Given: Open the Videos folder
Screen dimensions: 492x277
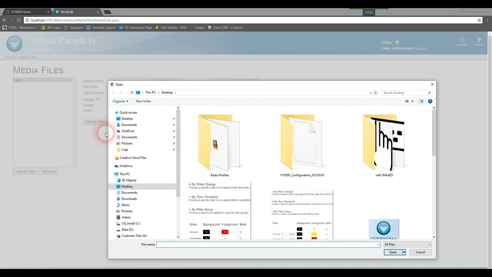Looking at the screenshot, I should coord(126,217).
